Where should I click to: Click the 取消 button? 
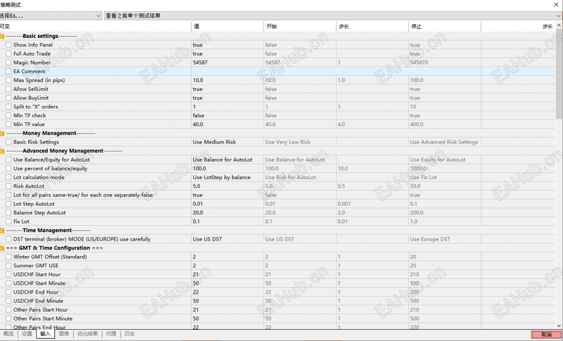546,334
